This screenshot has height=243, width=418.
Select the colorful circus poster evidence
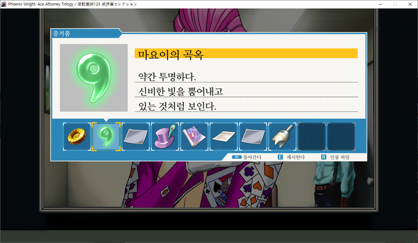pyautogui.click(x=194, y=137)
